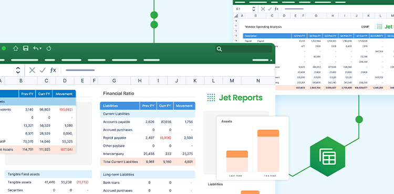Click select-all corner triangle in back window
The height and width of the screenshot is (194, 394).
[236, 16]
